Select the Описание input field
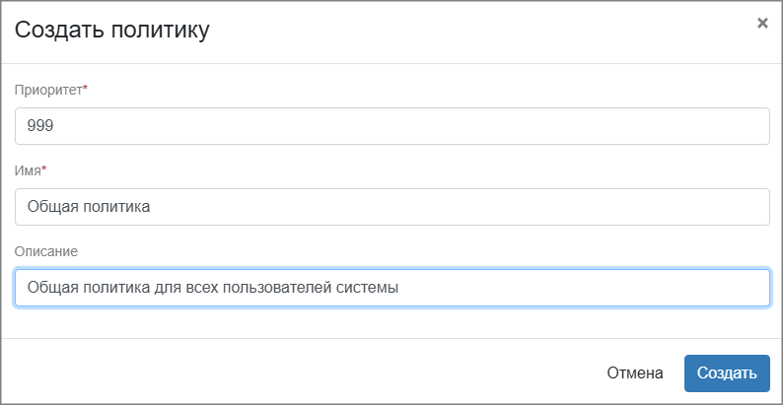Image resolution: width=783 pixels, height=405 pixels. point(392,288)
